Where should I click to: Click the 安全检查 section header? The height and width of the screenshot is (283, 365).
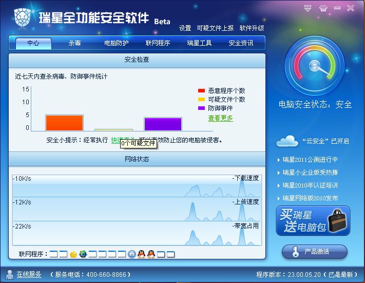pos(137,60)
